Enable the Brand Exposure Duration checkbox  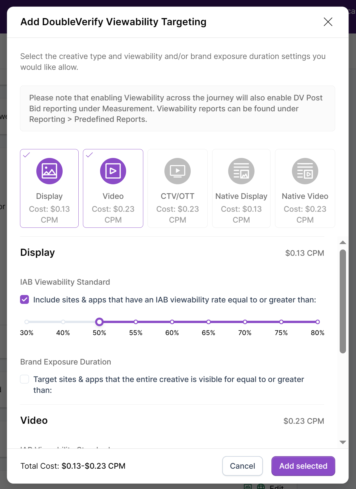pyautogui.click(x=25, y=379)
